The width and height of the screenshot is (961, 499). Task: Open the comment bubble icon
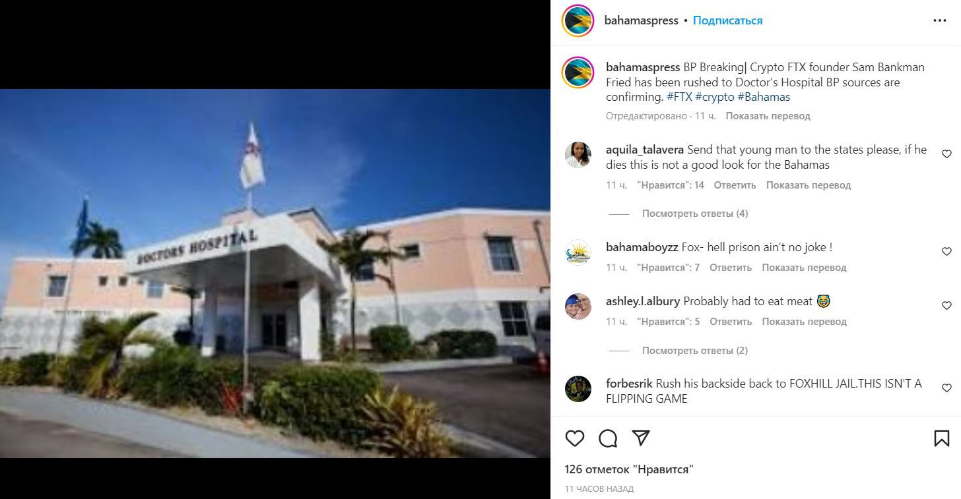coord(608,438)
